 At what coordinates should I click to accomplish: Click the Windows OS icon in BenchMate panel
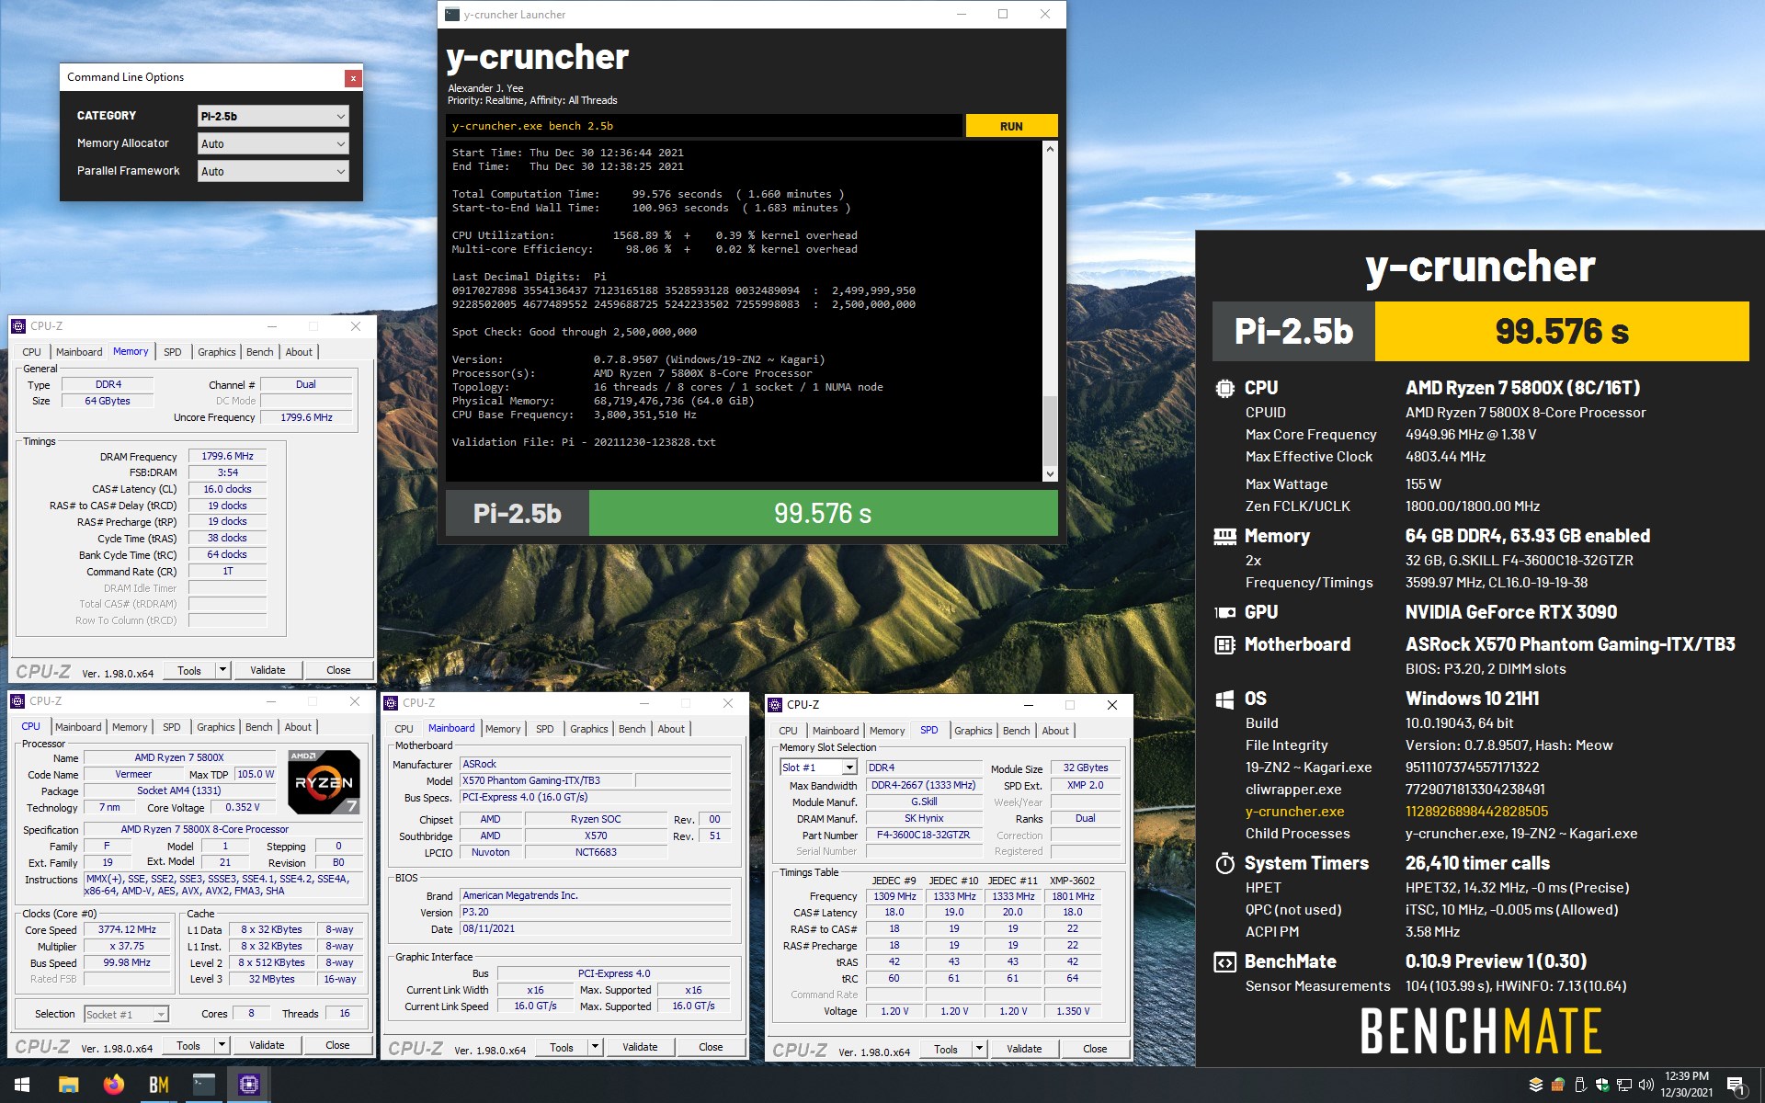click(1224, 699)
